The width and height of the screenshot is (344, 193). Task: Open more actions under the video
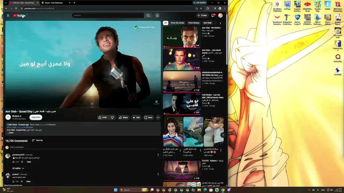pos(158,117)
